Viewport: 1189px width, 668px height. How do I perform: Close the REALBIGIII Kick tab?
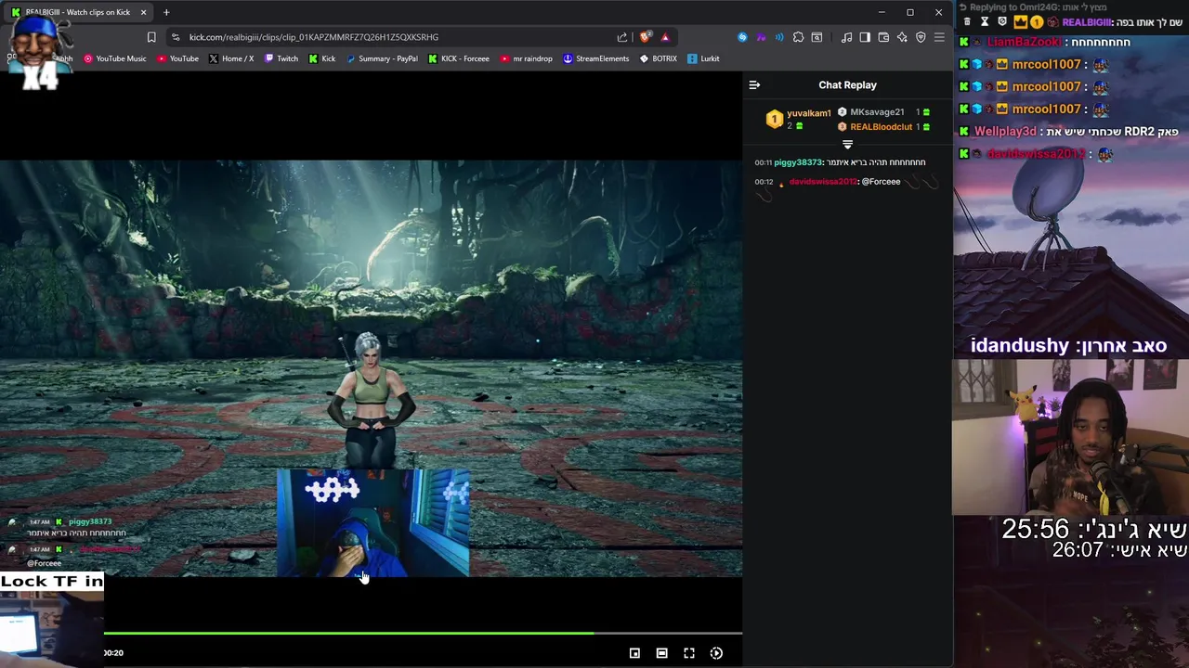click(x=143, y=12)
